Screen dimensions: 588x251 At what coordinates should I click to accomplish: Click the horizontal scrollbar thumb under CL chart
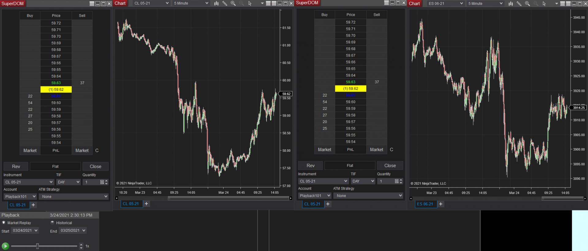[x=229, y=198]
